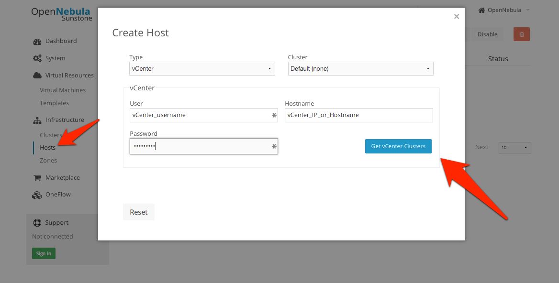Click the Get vCenter Clusters button
Viewport: 559px width, 283px height.
(398, 146)
